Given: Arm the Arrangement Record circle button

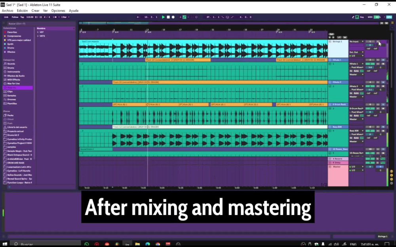Looking at the screenshot, I should [x=173, y=17].
